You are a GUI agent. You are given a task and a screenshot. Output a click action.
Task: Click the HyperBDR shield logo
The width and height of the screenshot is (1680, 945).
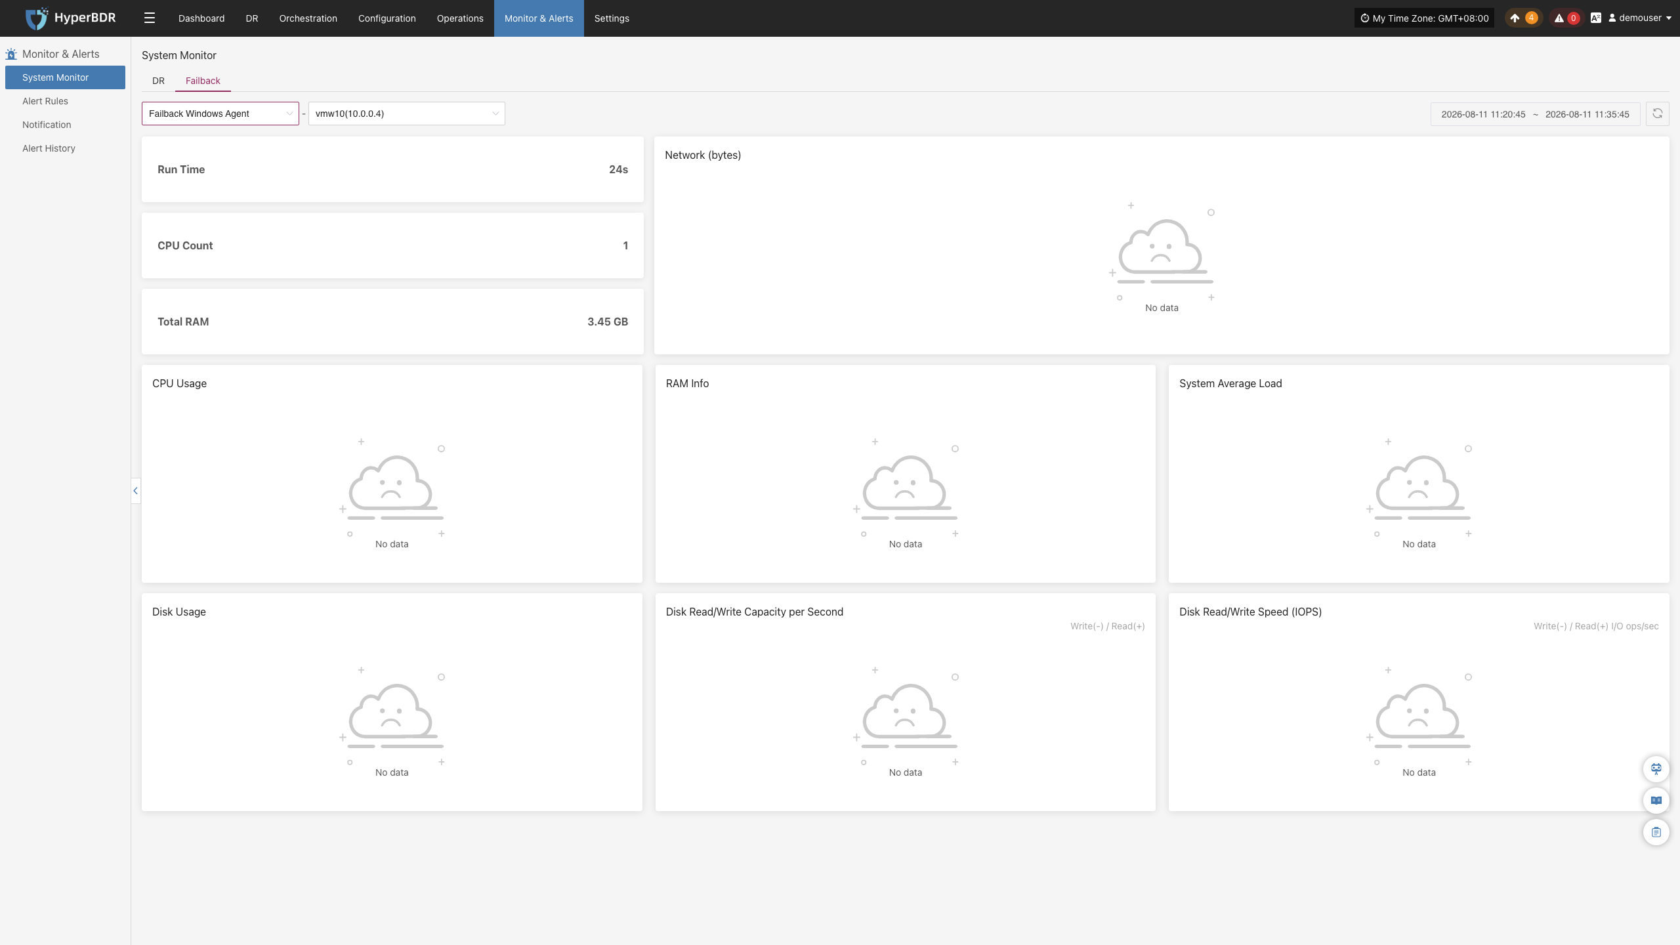(x=37, y=18)
